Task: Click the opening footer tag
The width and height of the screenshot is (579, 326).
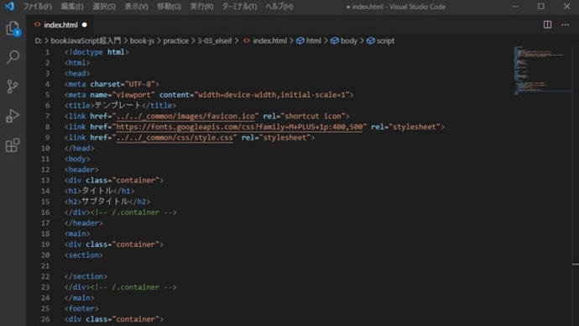Action: tap(81, 308)
